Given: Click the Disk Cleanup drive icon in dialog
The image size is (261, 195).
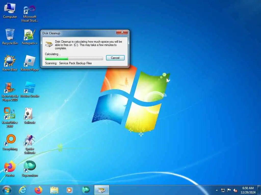Looking at the screenshot, I should click(x=49, y=44).
